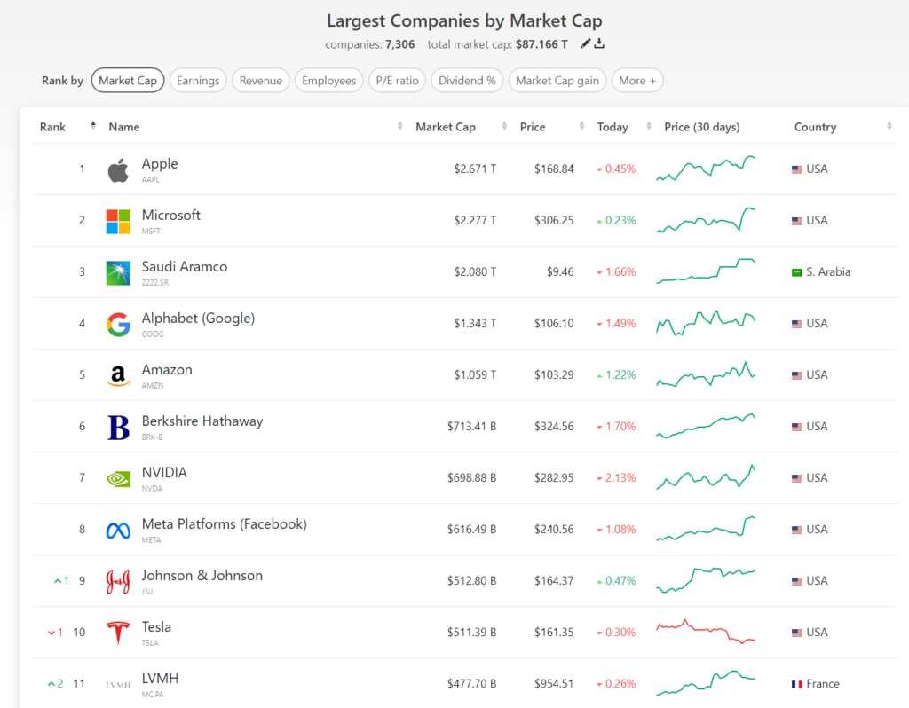
Task: Click the Saudi Aramco logo
Action: tap(118, 273)
